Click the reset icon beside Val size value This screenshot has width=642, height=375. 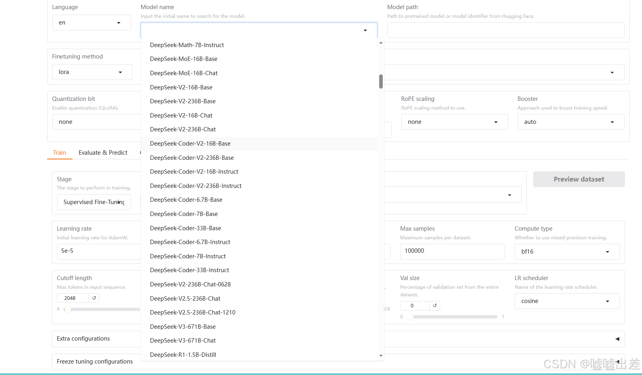435,305
